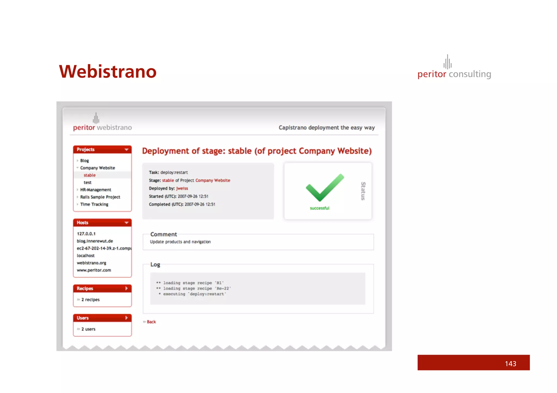This screenshot has height=393, width=557.
Task: Open the Blog project
Action: pyautogui.click(x=84, y=161)
